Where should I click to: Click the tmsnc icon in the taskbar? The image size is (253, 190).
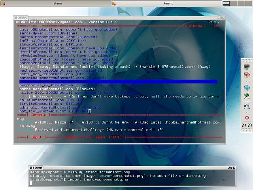tap(114, 3)
